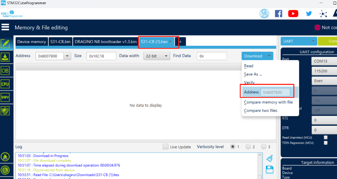This screenshot has height=179, width=337.
Task: Choose Read from the Download menu
Action: 249,66
